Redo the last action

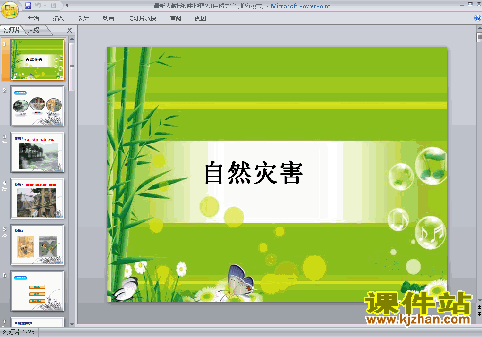(53, 6)
